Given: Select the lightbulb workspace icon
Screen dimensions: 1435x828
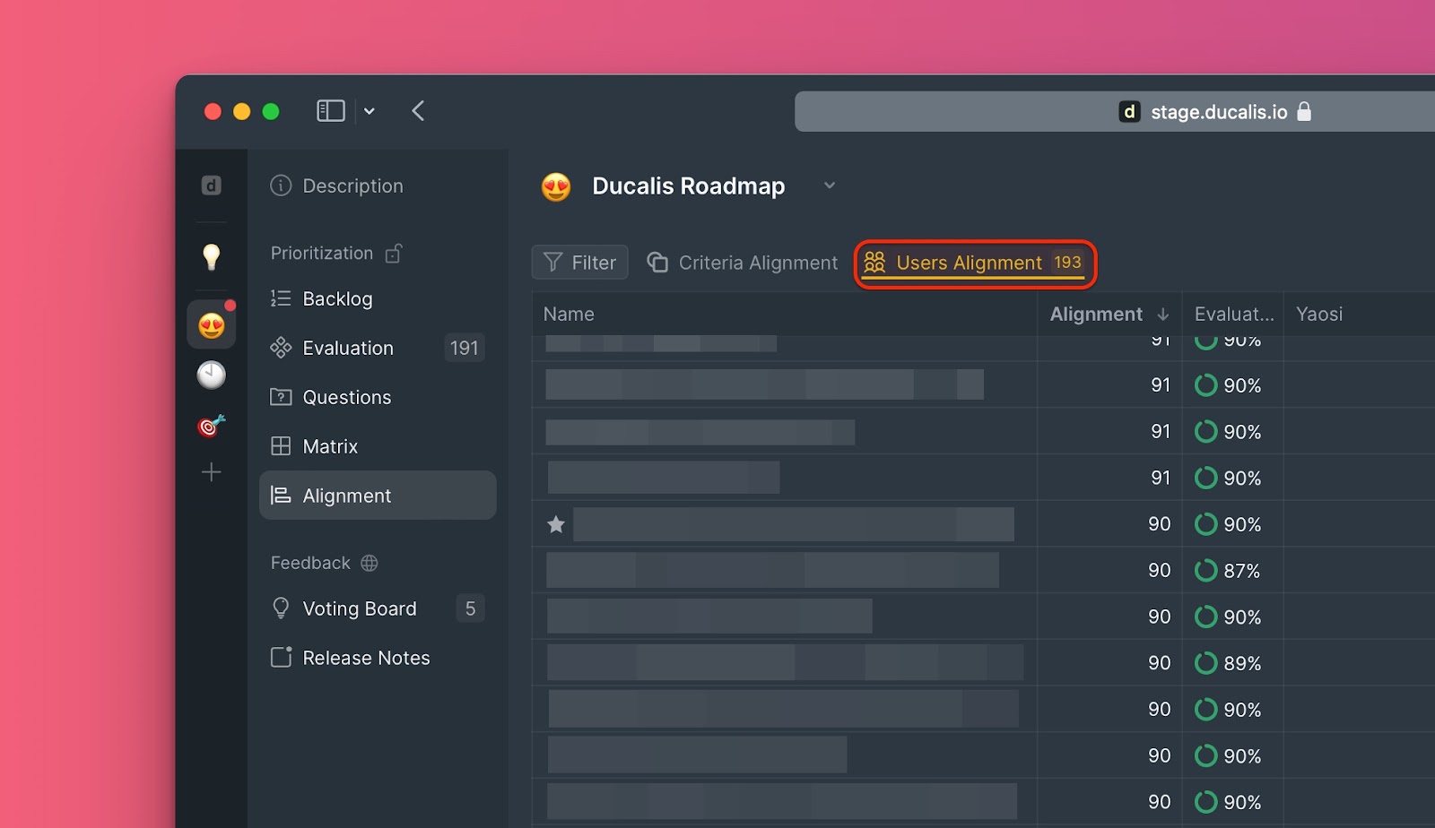Looking at the screenshot, I should coord(212,257).
